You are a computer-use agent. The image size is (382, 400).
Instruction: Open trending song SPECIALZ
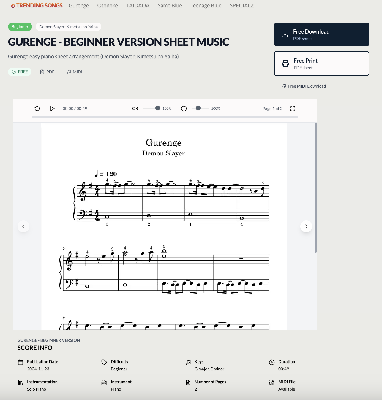click(x=242, y=6)
